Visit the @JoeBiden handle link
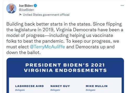Image resolution: width=126 pixels, height=93 pixels. pyautogui.click(x=26, y=10)
